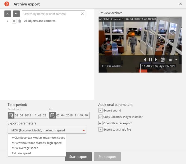Clear the camera search field with X
Viewport: 186px width, 164px height.
coord(82,14)
